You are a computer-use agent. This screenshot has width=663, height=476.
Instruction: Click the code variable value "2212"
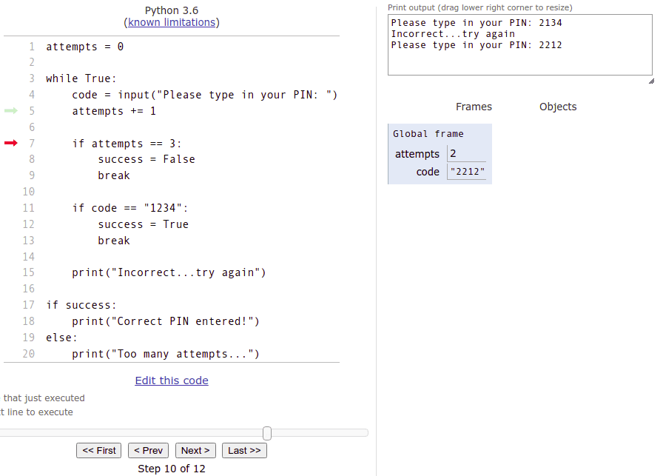467,172
